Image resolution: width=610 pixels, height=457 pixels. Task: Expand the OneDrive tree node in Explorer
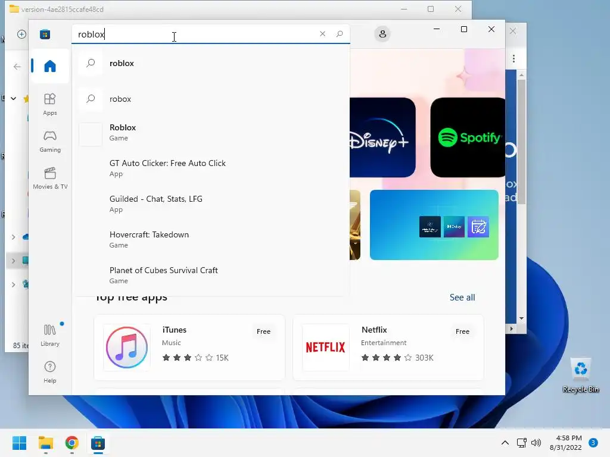pyautogui.click(x=13, y=237)
